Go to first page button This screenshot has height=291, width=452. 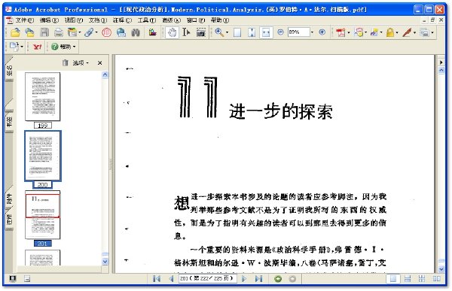(x=157, y=279)
